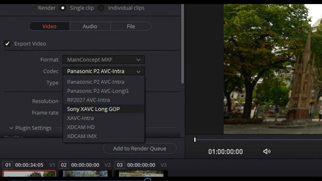The width and height of the screenshot is (322, 181).
Task: Click the viewer playhead scrubber handle
Action: coord(195,140)
